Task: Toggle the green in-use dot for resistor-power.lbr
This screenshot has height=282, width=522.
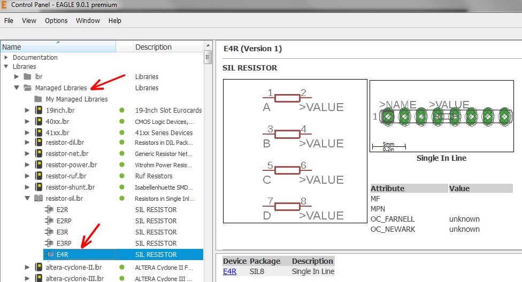Action: pos(122,164)
